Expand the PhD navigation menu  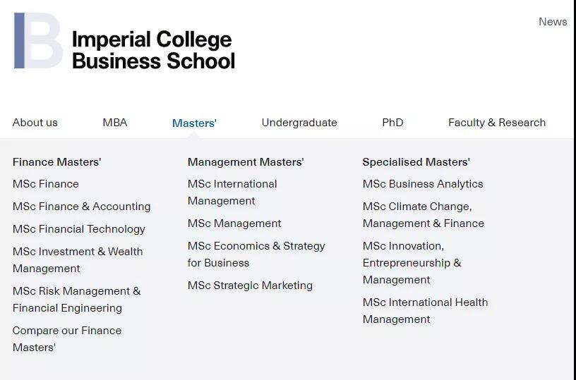coord(392,123)
